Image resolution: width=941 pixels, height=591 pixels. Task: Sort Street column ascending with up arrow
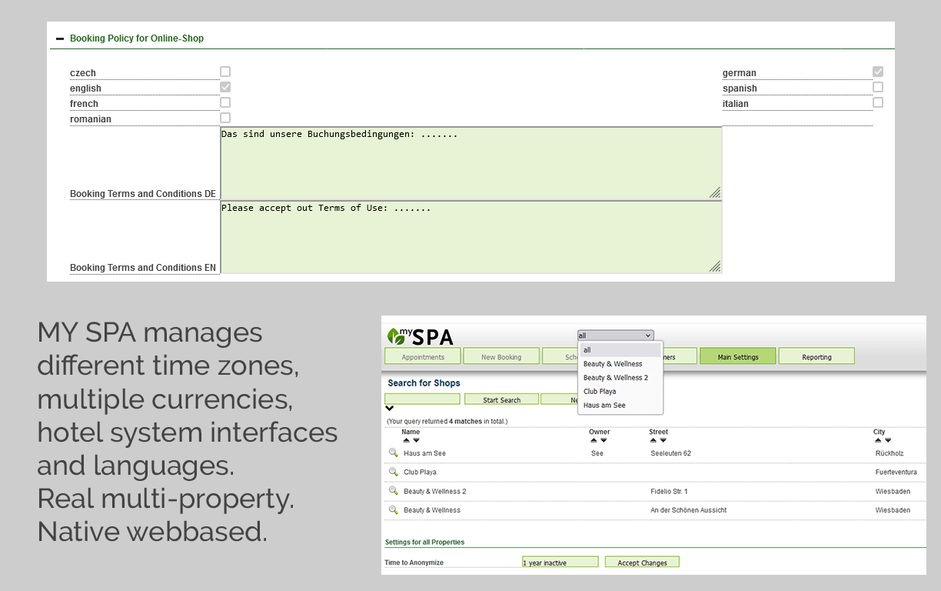click(x=653, y=440)
